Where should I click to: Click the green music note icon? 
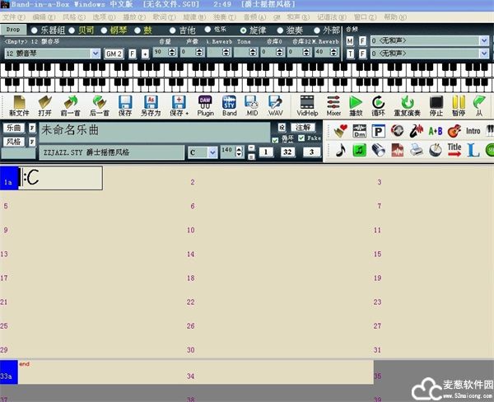360,150
